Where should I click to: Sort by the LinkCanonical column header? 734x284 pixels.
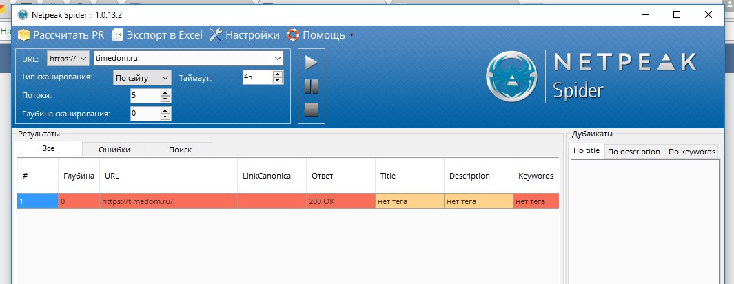(x=272, y=176)
